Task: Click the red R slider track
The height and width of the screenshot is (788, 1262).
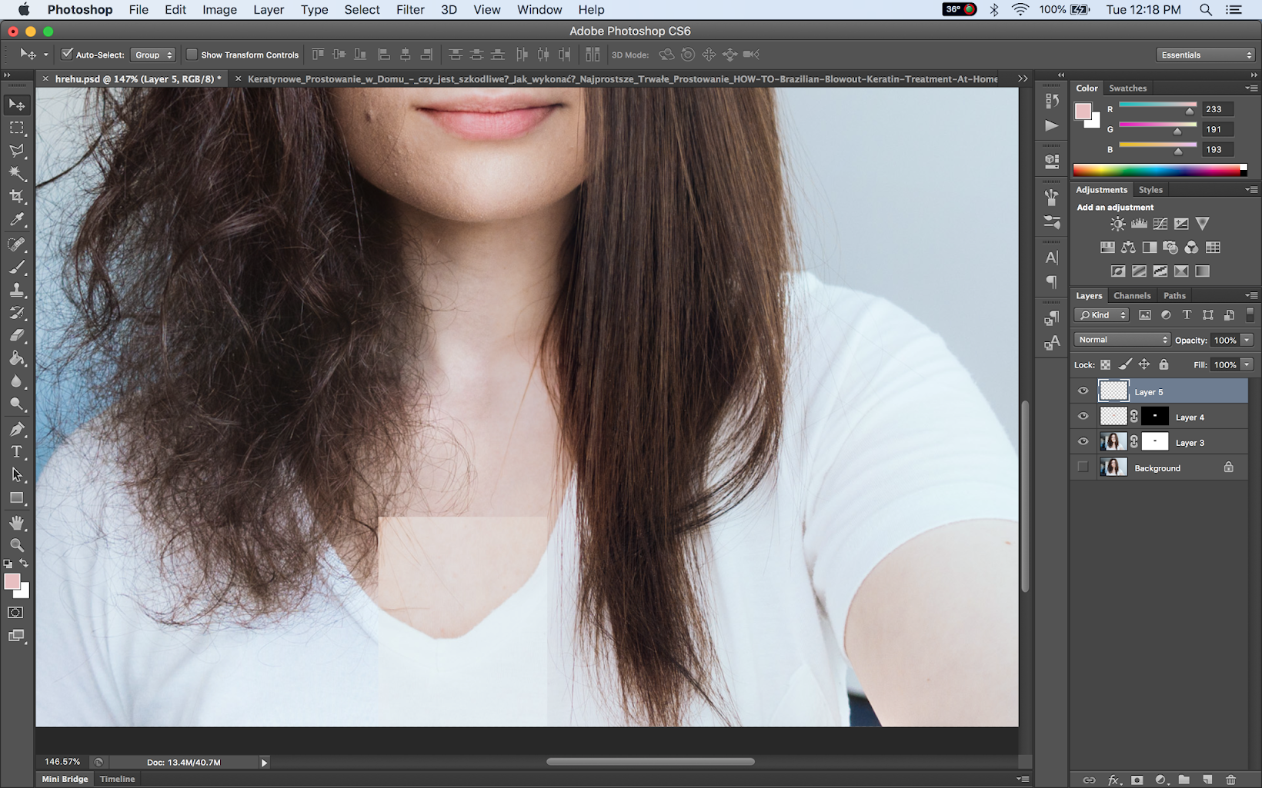Action: pyautogui.click(x=1157, y=106)
